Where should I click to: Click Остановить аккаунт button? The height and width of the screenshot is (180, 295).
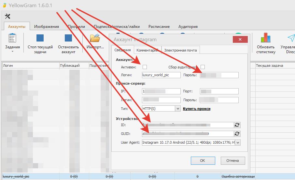(x=68, y=44)
